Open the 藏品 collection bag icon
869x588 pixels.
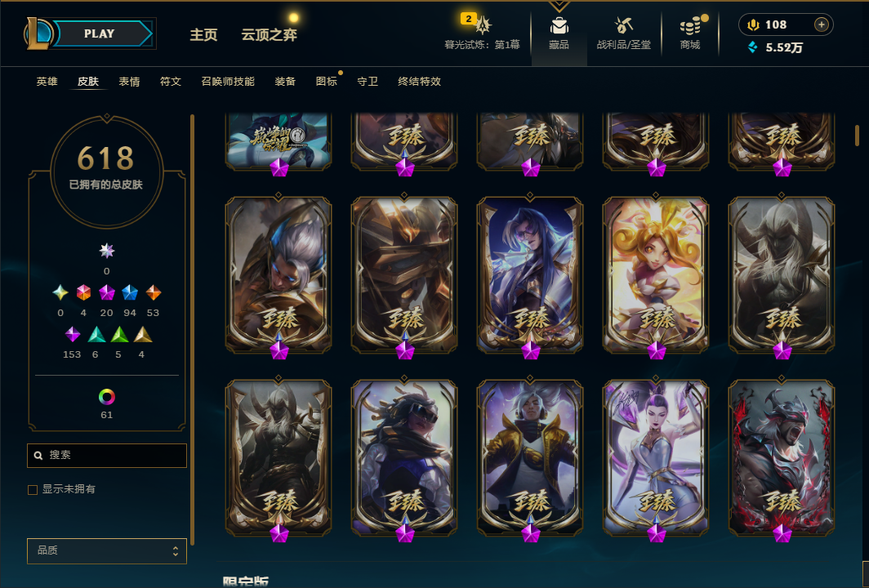(559, 25)
